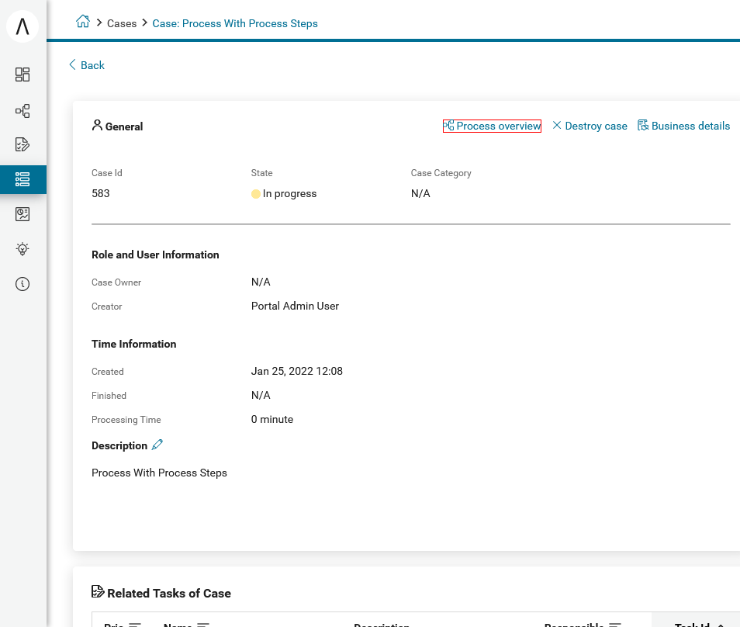The height and width of the screenshot is (627, 740).
Task: Navigate to Cases in the breadcrumb
Action: (122, 23)
